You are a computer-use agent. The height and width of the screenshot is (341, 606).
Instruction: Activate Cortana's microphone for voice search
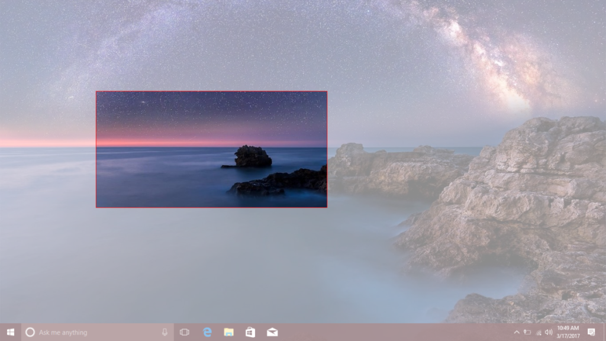click(x=165, y=332)
